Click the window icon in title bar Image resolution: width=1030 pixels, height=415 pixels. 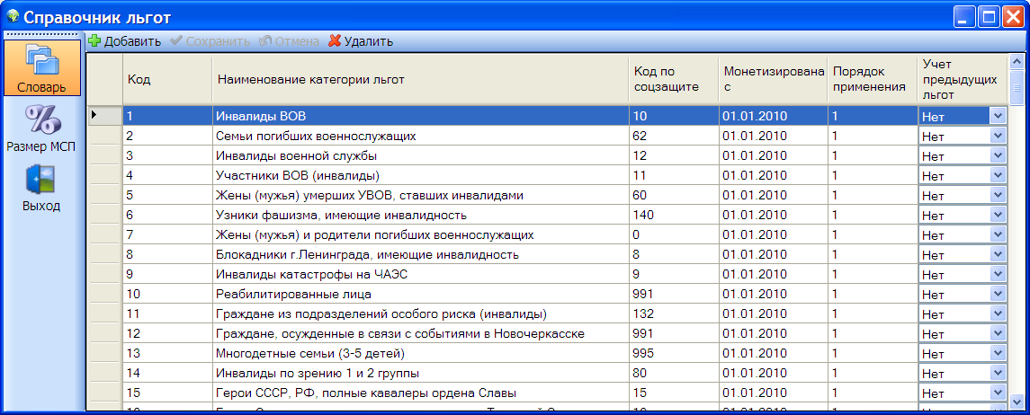point(12,16)
